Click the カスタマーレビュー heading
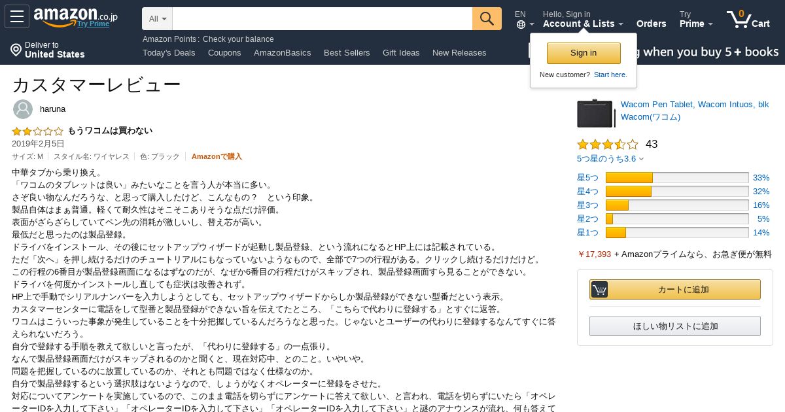 coord(96,84)
